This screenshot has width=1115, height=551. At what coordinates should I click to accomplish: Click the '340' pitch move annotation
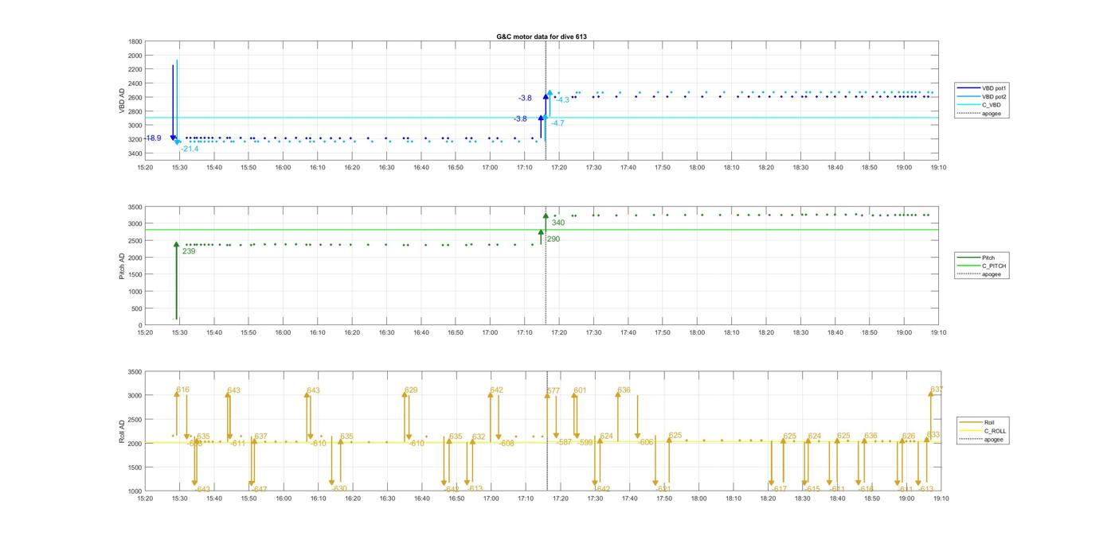pyautogui.click(x=558, y=223)
